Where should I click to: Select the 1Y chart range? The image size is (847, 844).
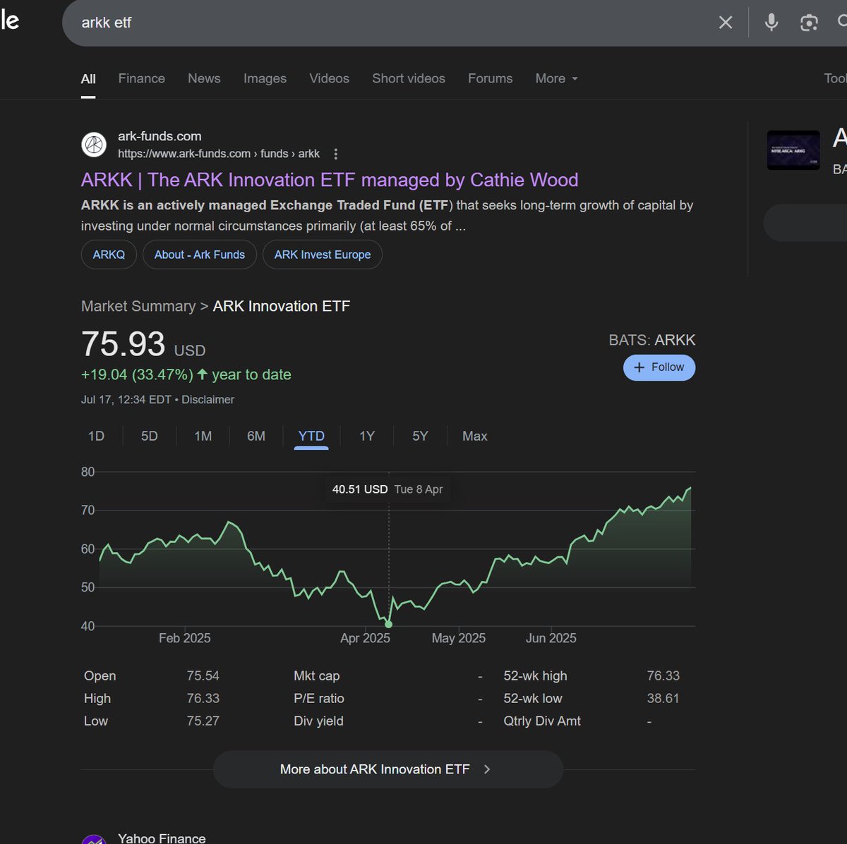(367, 436)
